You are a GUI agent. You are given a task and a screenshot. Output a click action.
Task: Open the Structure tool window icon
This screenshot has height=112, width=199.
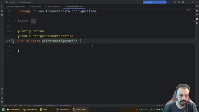(2, 15)
